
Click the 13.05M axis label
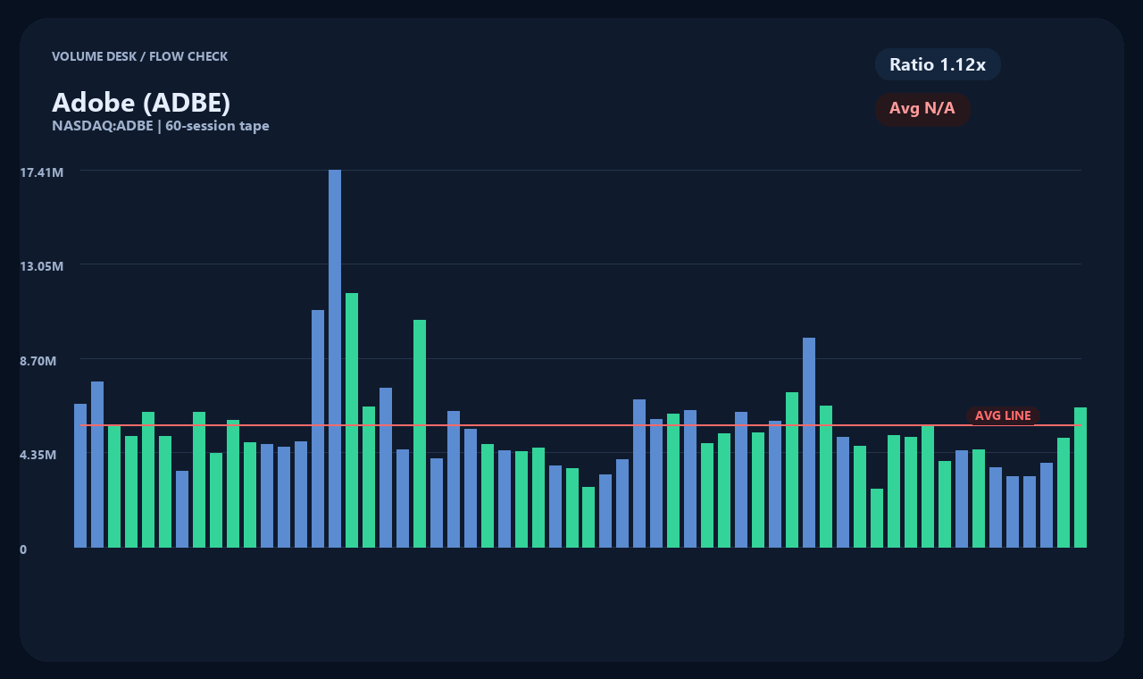pyautogui.click(x=42, y=266)
